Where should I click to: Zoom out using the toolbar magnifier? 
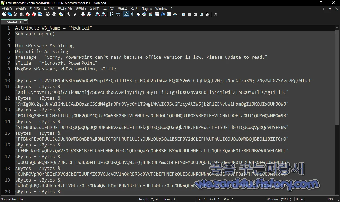tap(104, 14)
